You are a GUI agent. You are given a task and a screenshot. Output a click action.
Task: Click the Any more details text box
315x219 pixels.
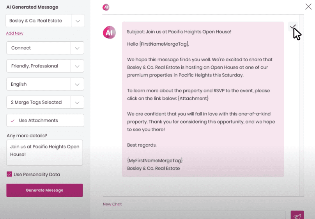[x=44, y=152]
